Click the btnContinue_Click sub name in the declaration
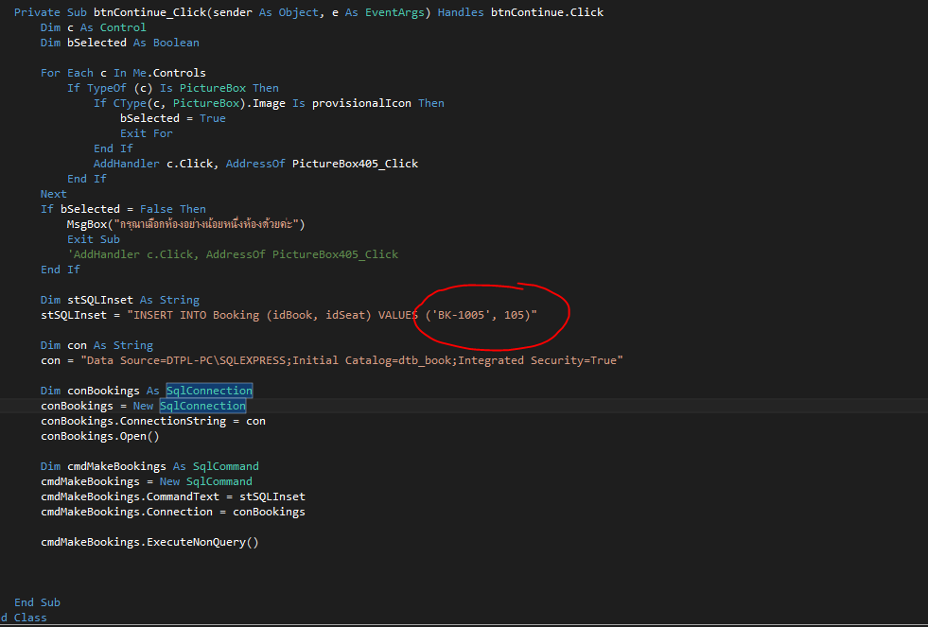 point(149,12)
